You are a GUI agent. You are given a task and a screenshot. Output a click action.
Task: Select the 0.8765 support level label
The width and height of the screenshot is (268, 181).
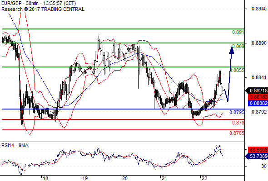click(237, 133)
